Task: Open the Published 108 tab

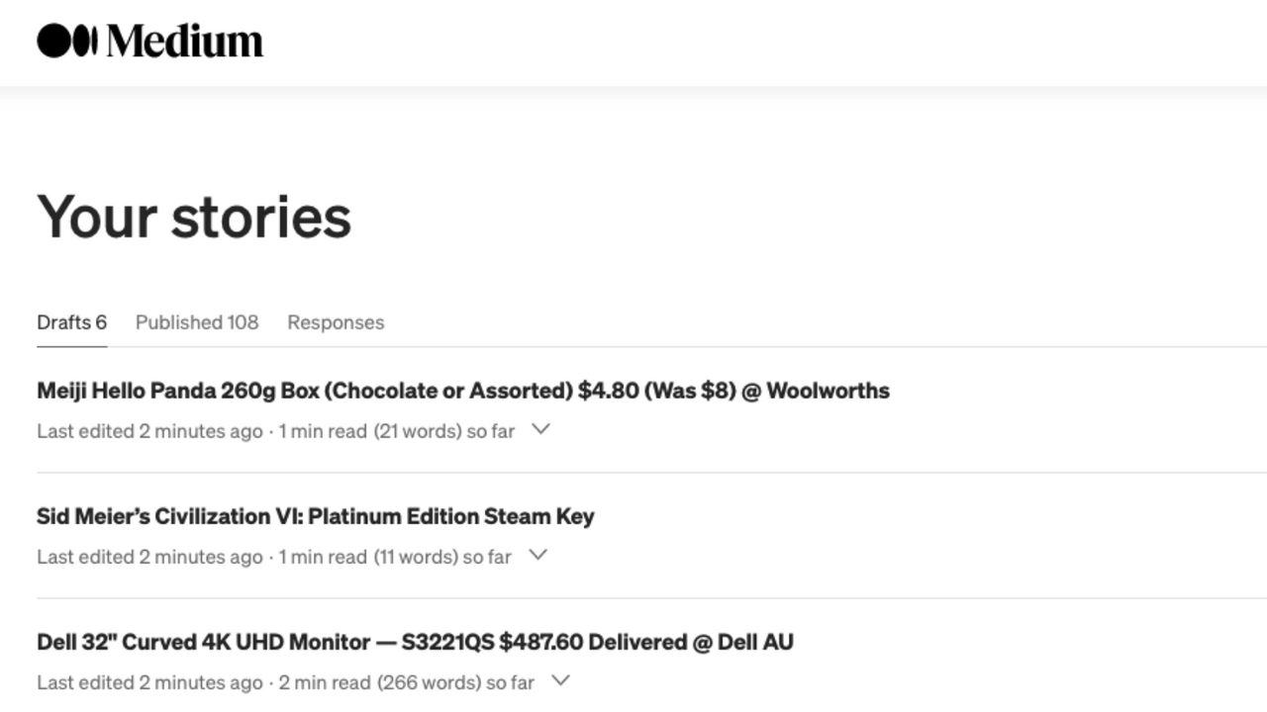Action: point(197,322)
